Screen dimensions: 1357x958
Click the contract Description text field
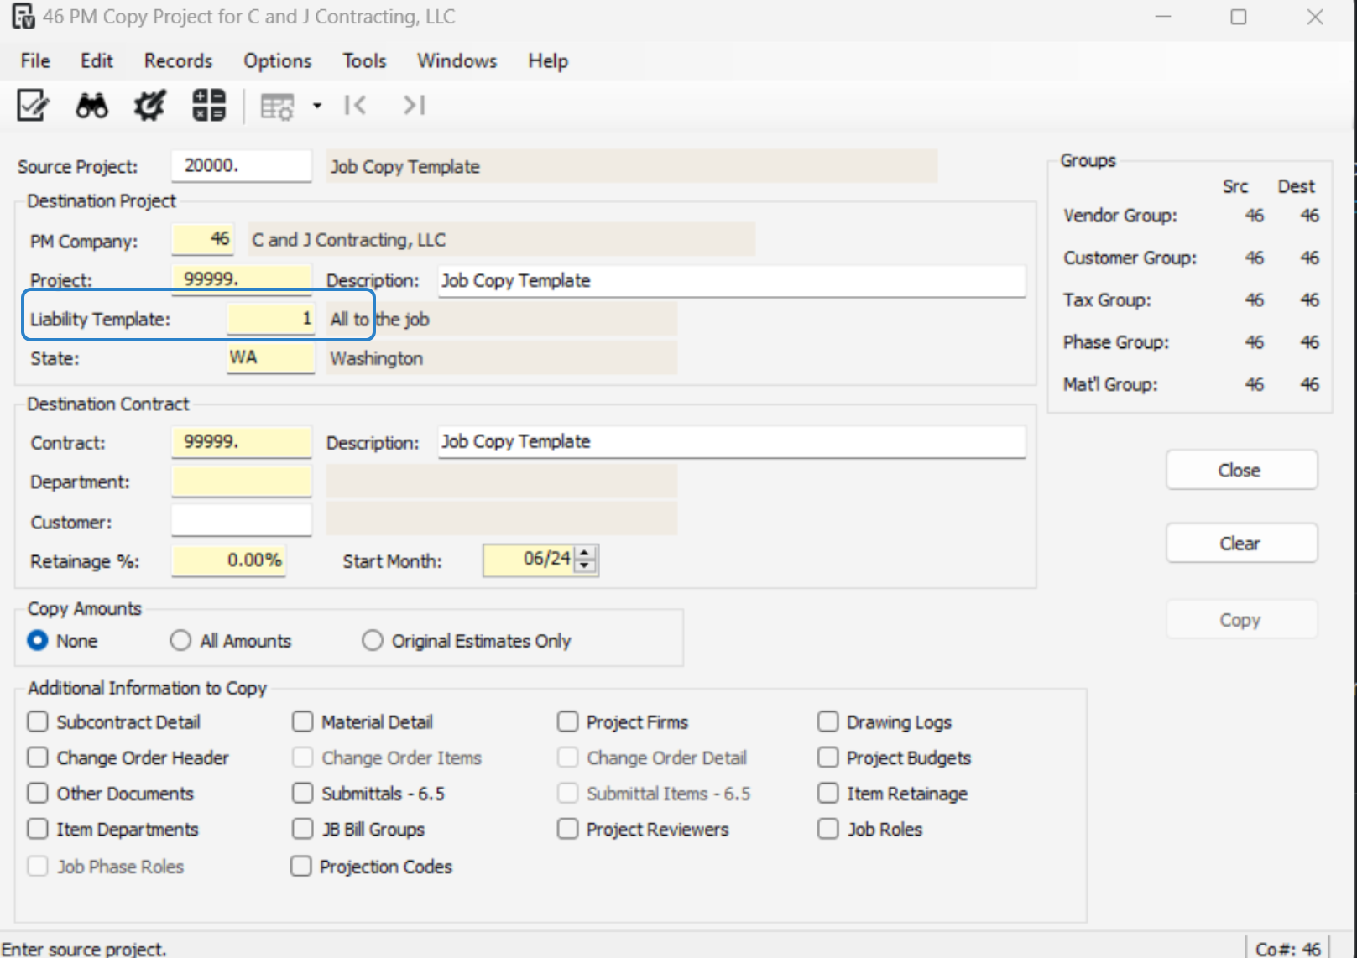tap(732, 442)
